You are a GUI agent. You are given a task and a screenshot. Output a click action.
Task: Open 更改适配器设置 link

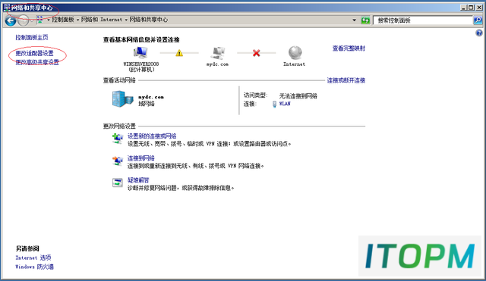(34, 54)
